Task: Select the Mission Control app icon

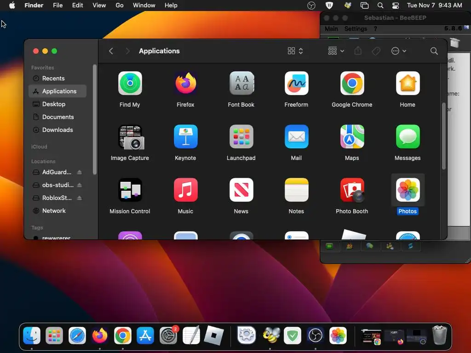Action: (130, 190)
